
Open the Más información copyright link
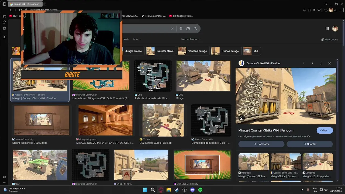click(302, 137)
